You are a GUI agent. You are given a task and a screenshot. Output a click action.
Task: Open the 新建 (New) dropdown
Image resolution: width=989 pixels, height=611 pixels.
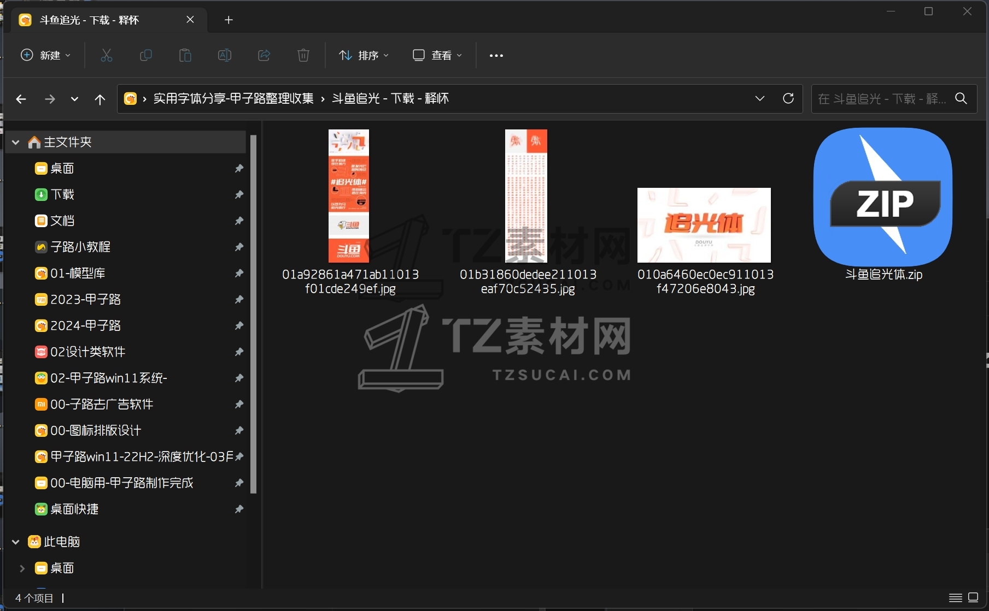point(46,55)
